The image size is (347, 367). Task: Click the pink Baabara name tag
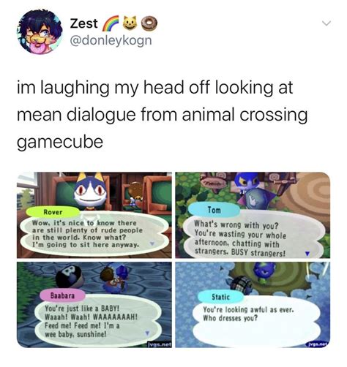click(x=62, y=295)
